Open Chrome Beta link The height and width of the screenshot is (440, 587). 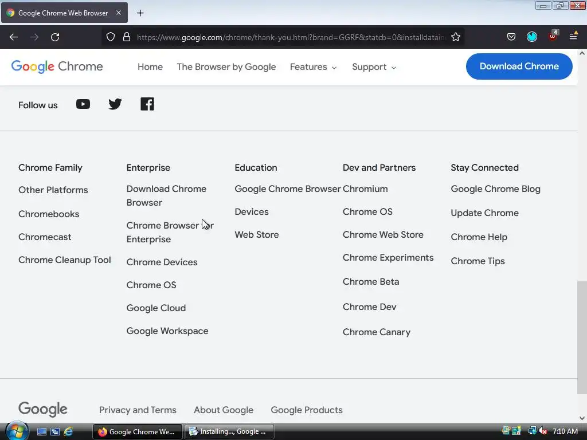[371, 281]
